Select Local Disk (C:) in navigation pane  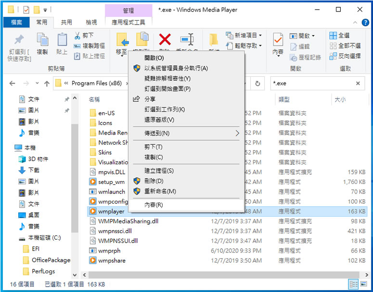40,238
